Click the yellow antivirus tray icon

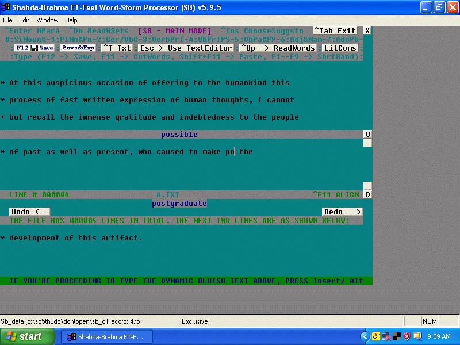tap(376, 336)
